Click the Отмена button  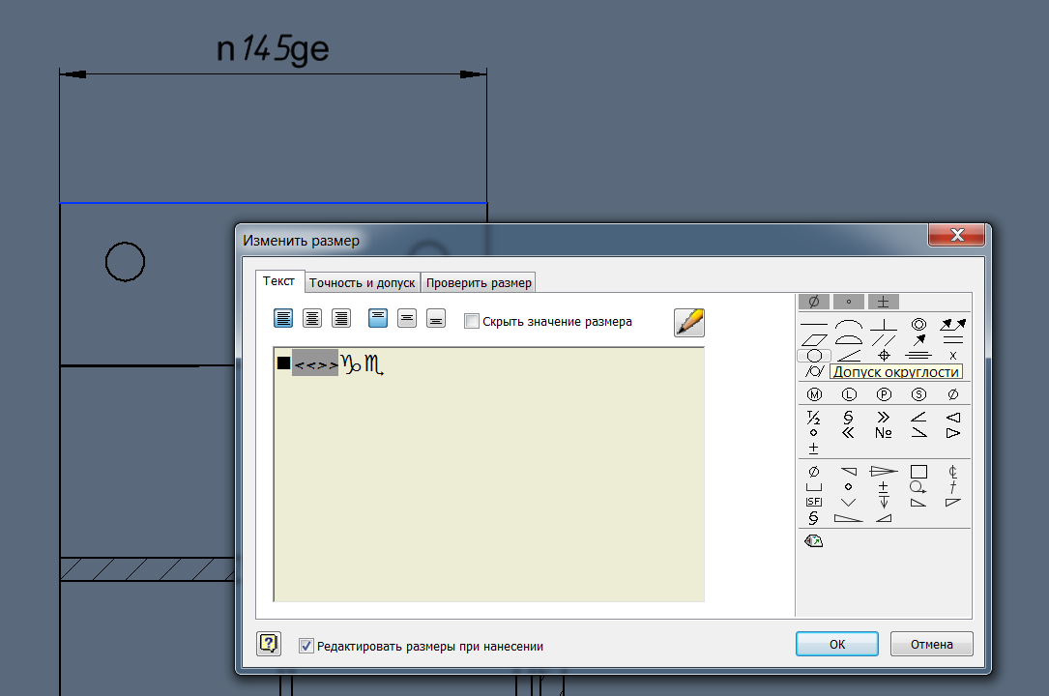(931, 644)
